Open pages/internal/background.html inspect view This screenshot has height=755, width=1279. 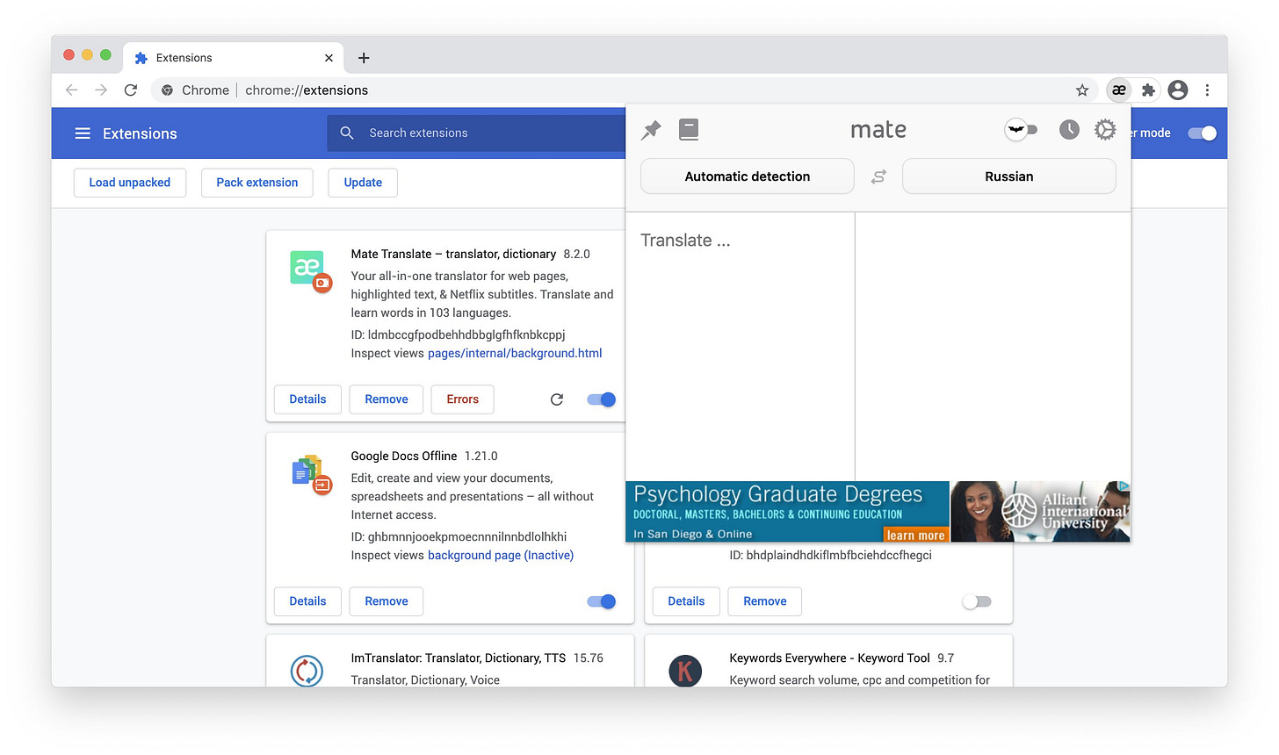coord(515,353)
